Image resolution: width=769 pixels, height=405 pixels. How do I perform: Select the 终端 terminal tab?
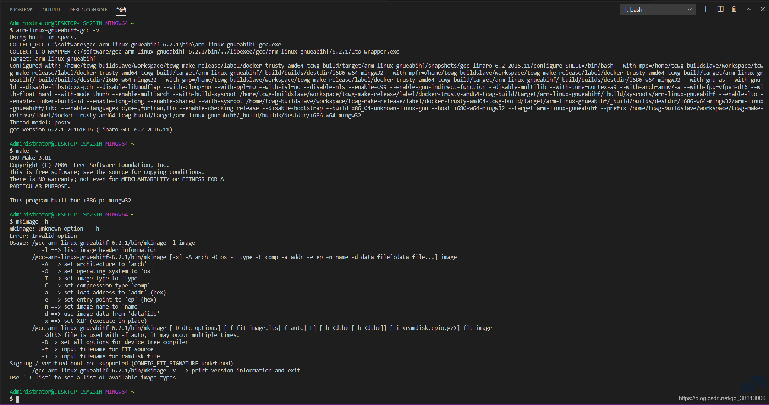(121, 10)
